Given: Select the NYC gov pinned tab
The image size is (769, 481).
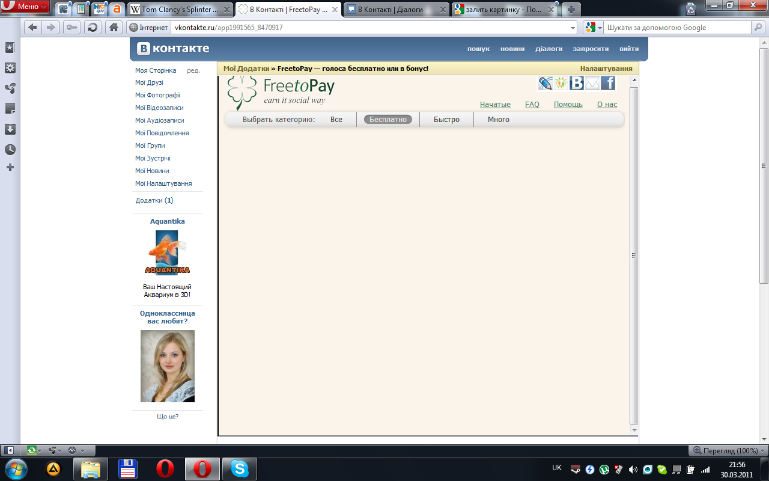Looking at the screenshot, I should tap(99, 9).
